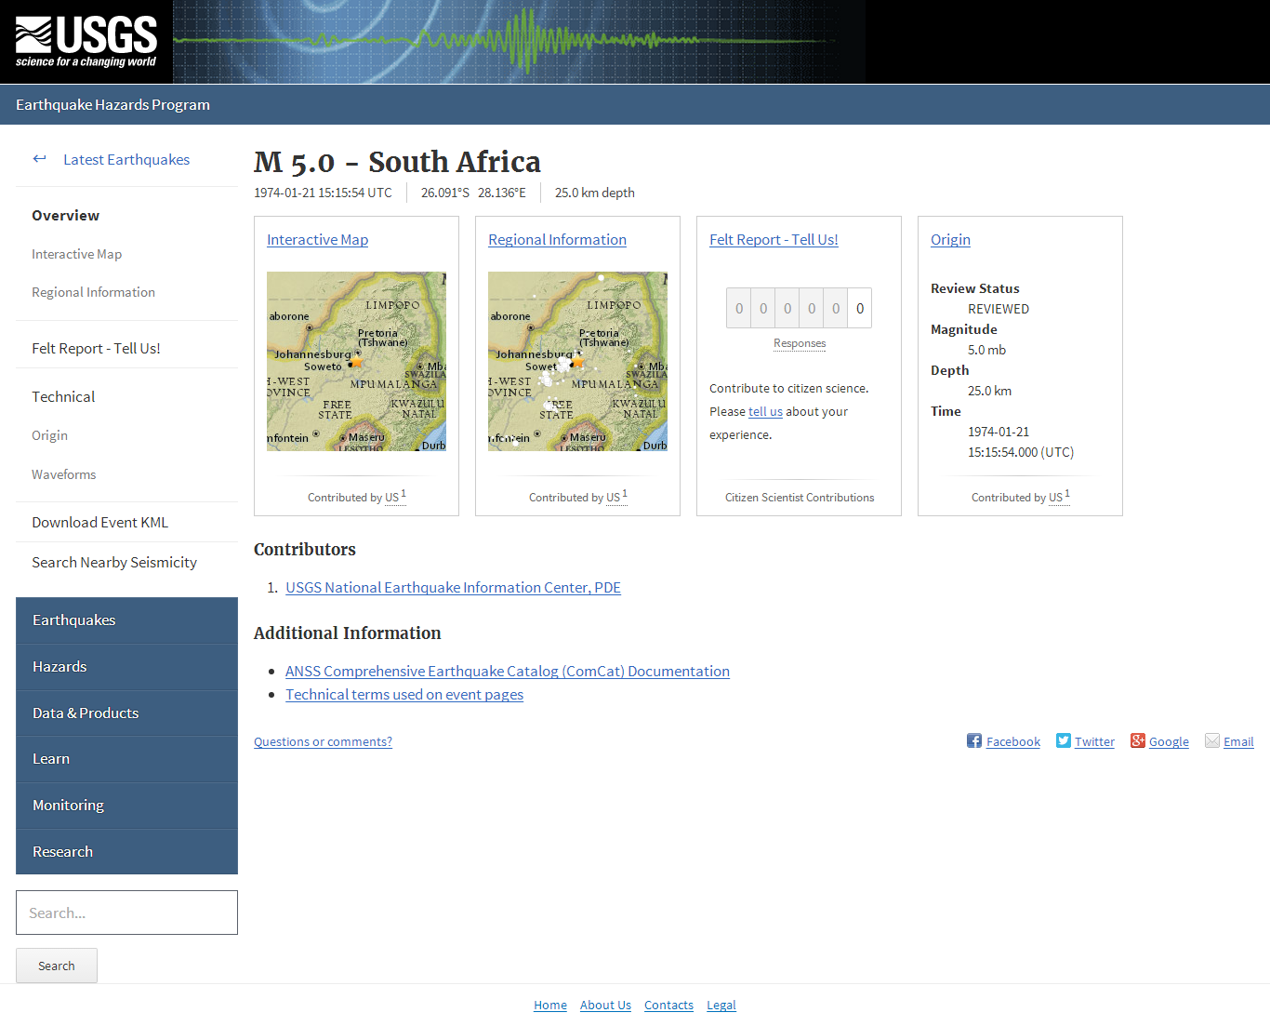Click the USGS logo in the header

pos(85,41)
